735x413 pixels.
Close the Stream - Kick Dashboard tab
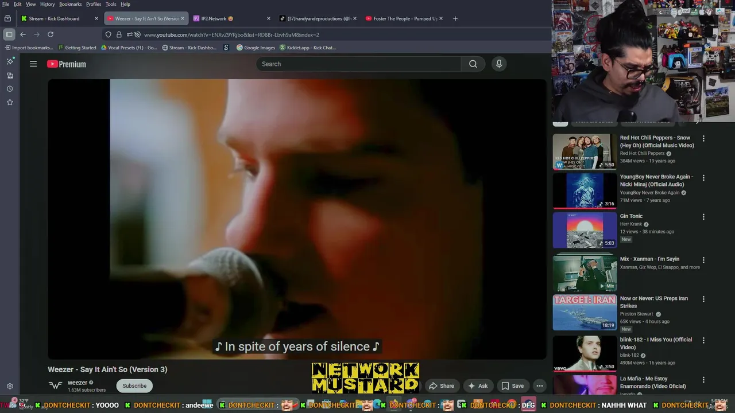coord(96,18)
